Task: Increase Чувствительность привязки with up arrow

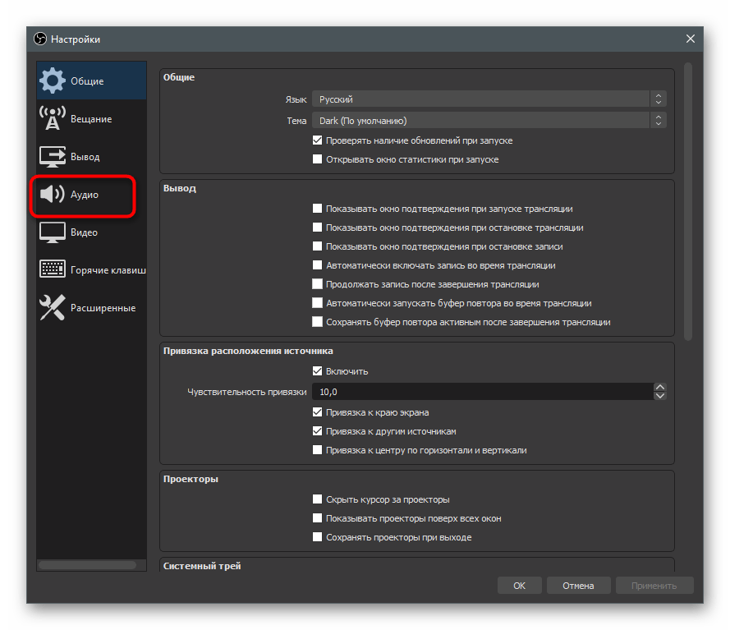Action: [x=659, y=388]
